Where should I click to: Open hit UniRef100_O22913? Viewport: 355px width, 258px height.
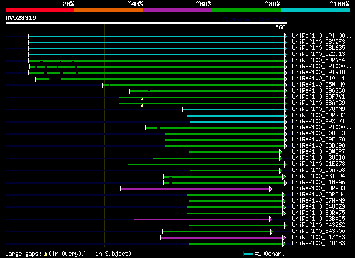(x=318, y=54)
